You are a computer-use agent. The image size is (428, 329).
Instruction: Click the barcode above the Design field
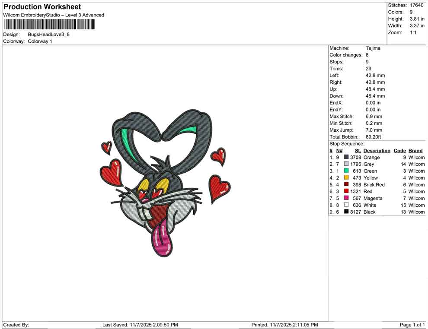pyautogui.click(x=50, y=25)
